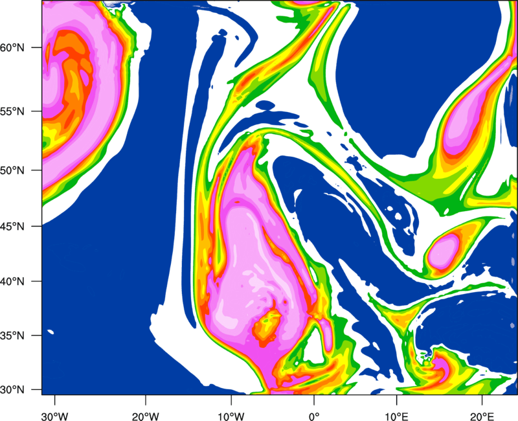Click the 45°N latitude label
Screen dimensions: 518x421
12,226
